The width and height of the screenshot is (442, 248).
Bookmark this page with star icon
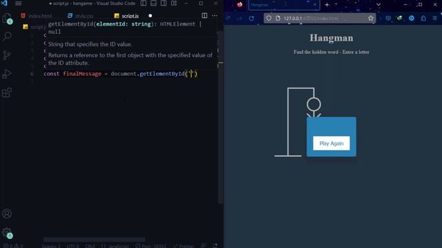[x=371, y=19]
